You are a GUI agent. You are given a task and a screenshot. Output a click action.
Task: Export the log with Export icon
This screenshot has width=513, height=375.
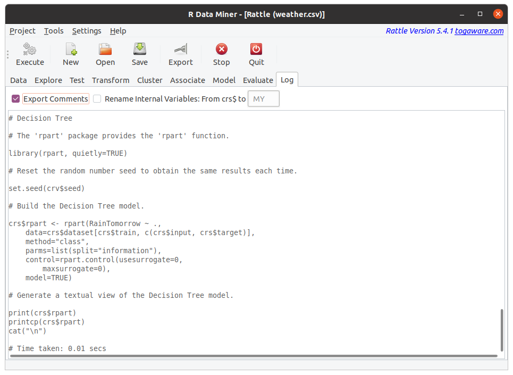181,49
